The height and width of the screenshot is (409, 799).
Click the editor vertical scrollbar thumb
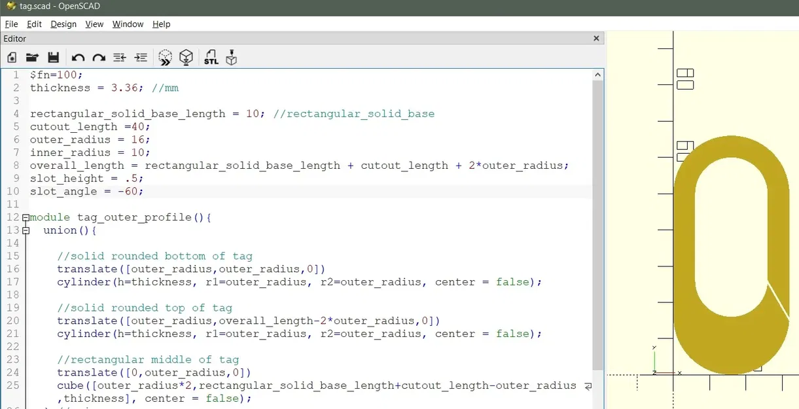click(x=597, y=226)
